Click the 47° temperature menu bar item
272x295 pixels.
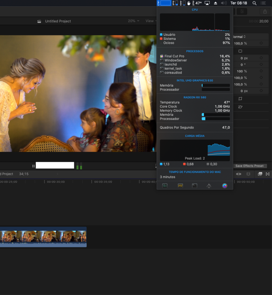coord(198,3)
